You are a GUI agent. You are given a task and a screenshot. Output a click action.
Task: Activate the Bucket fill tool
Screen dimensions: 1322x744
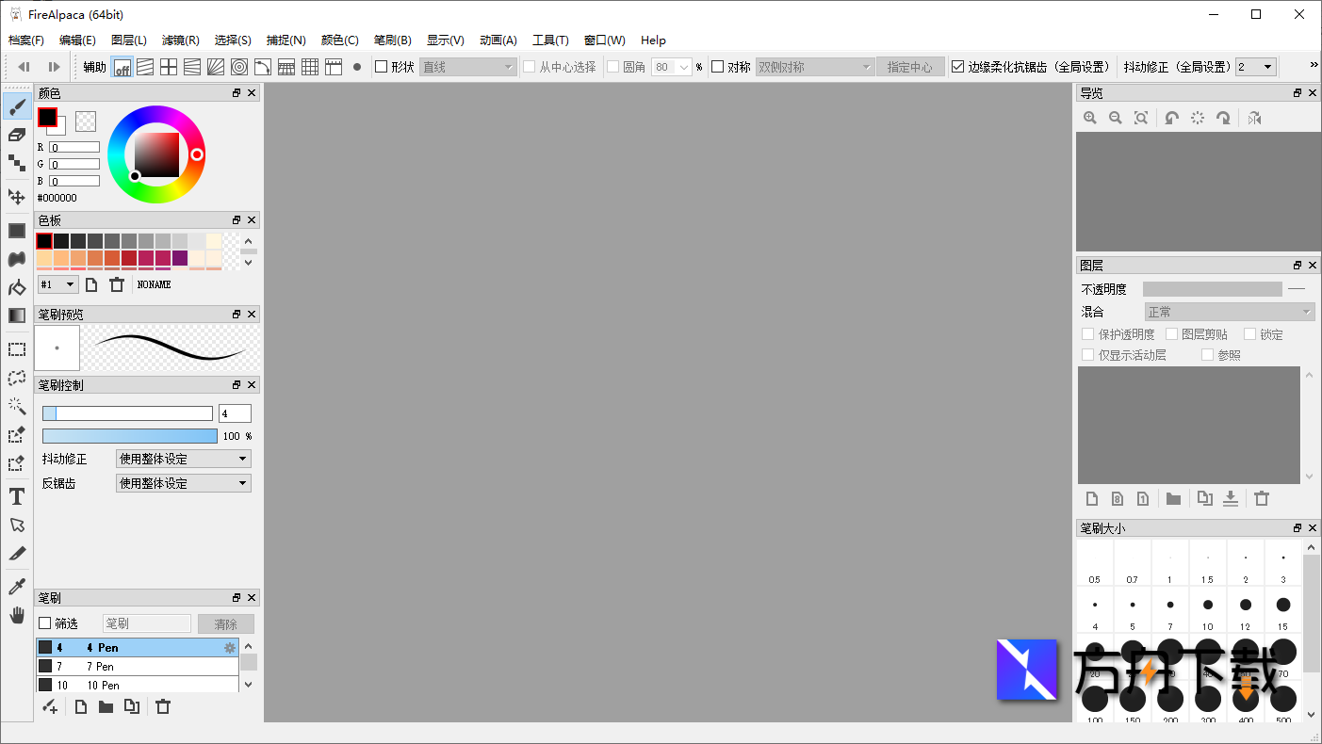[17, 287]
